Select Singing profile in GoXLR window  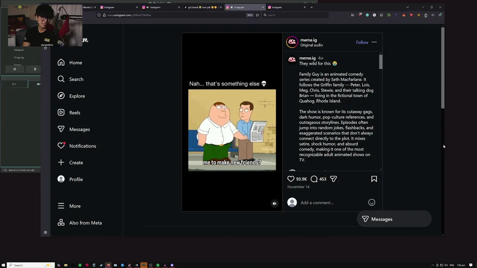click(x=19, y=57)
